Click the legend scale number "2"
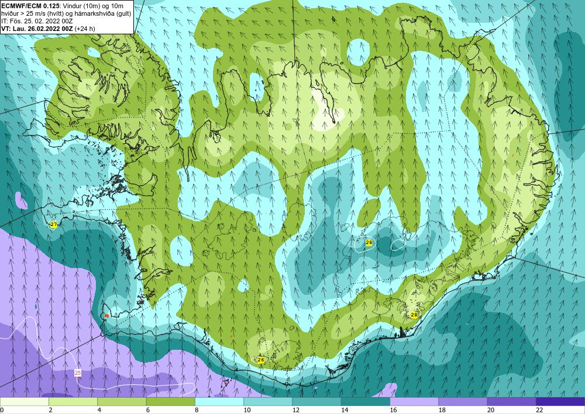The height and width of the screenshot is (414, 585). click(50, 410)
